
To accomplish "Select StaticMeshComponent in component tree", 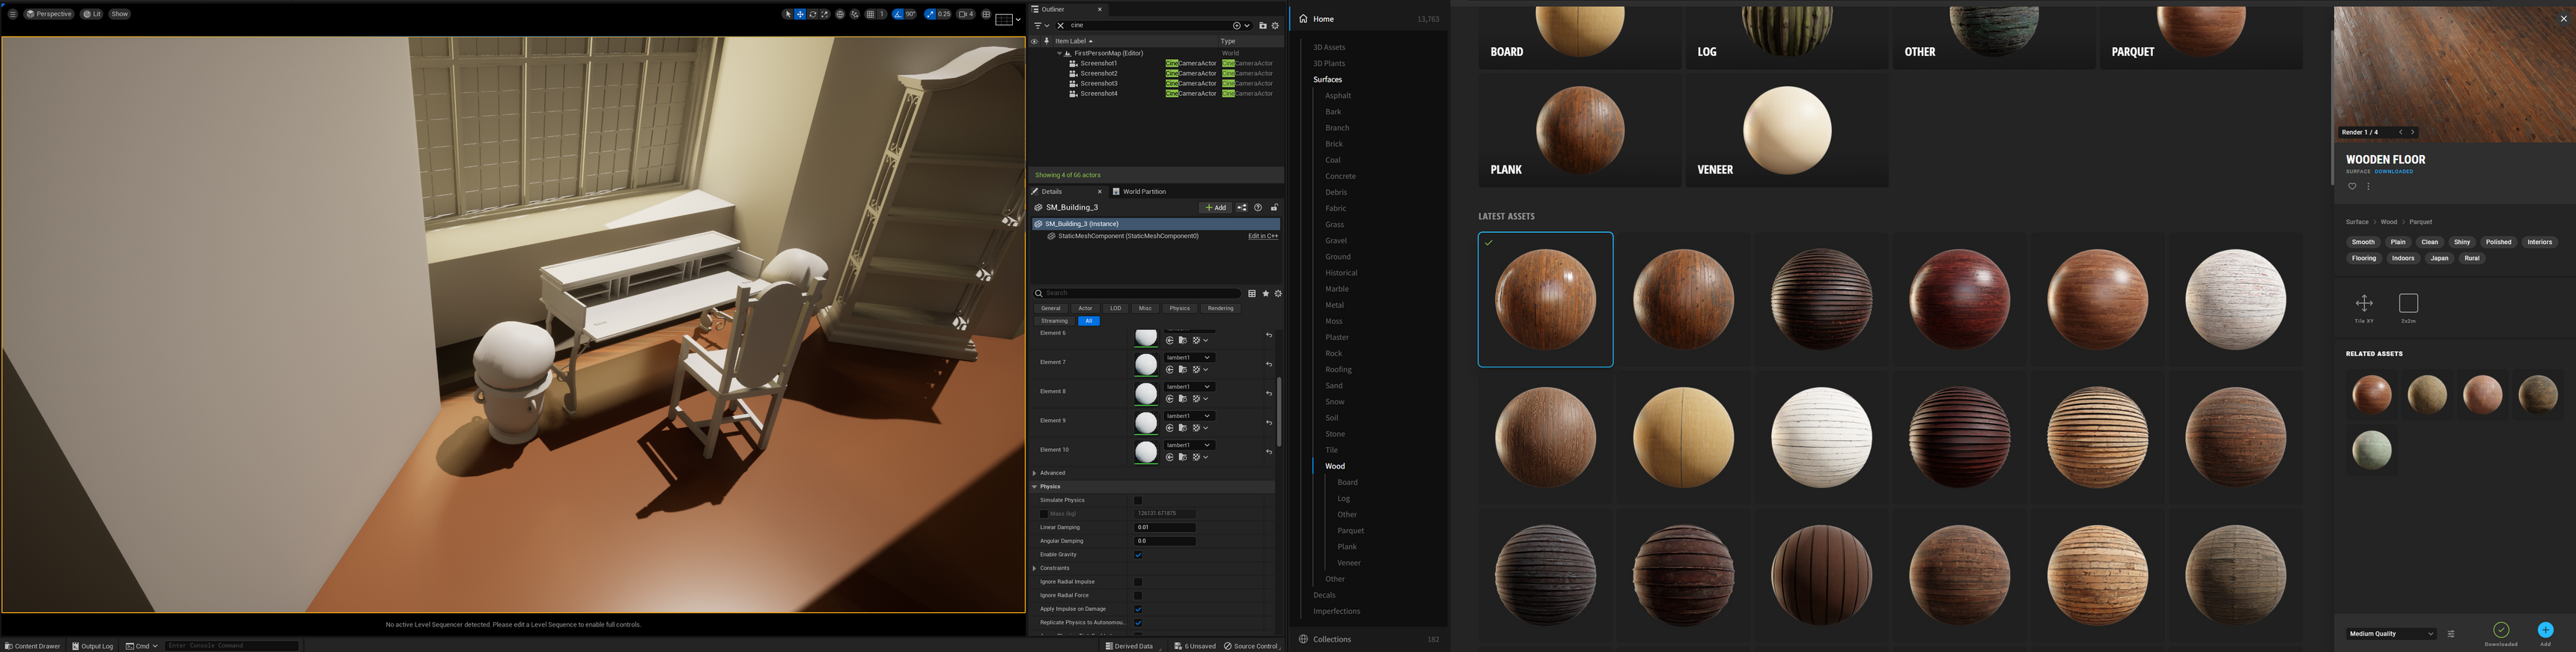I will (x=1128, y=236).
